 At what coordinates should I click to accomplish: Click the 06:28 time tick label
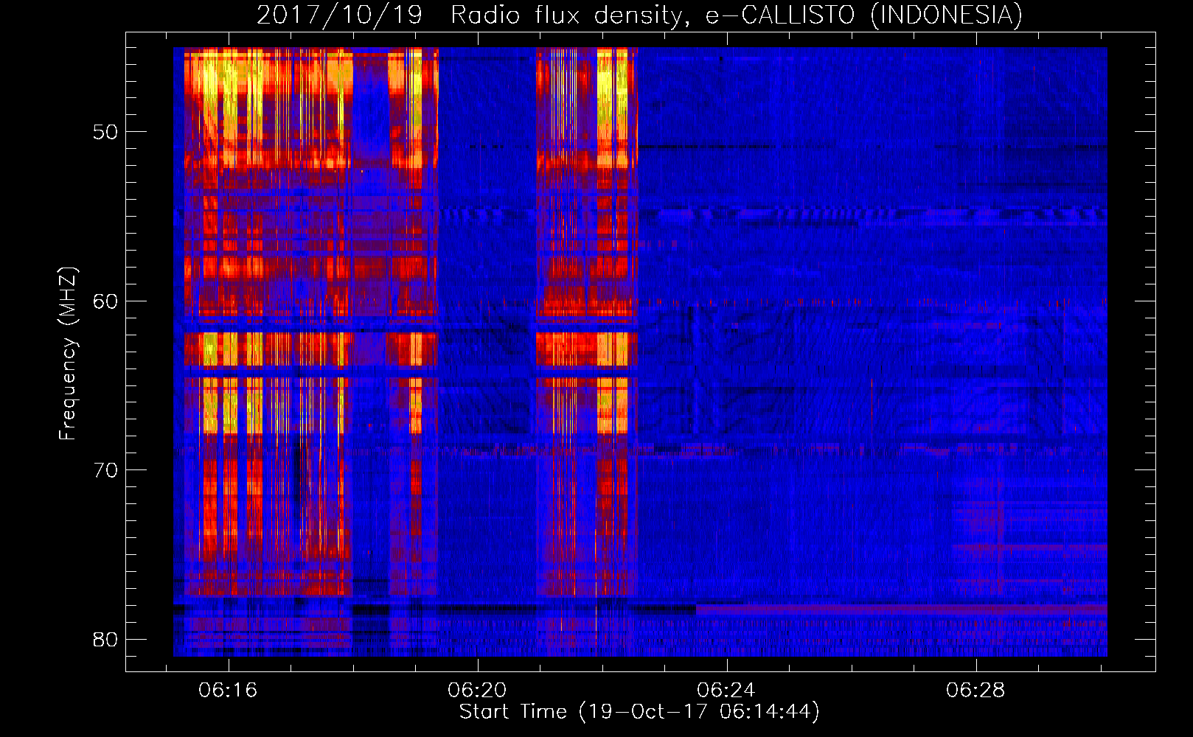point(975,690)
